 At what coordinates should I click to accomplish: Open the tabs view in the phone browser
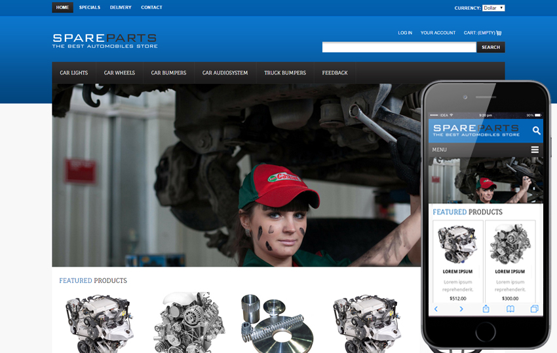point(534,309)
